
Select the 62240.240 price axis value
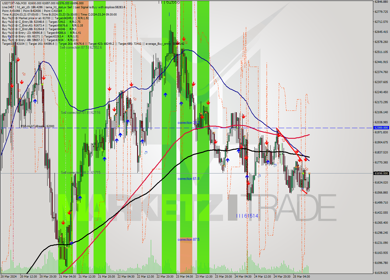coord(381,92)
